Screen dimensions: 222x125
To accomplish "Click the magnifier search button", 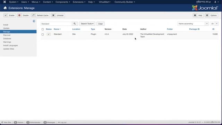I will (x=75, y=24).
